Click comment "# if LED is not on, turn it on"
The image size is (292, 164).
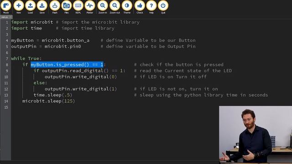point(176,89)
